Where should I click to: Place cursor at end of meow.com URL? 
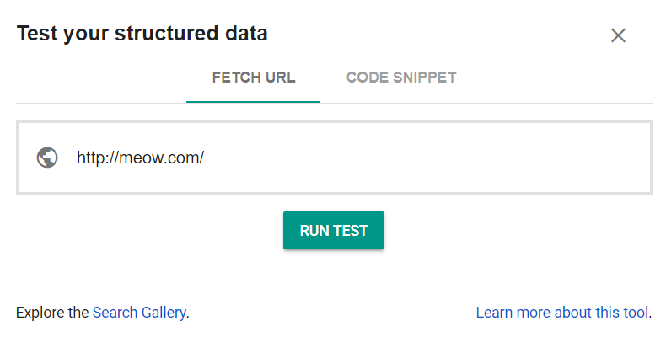[205, 158]
